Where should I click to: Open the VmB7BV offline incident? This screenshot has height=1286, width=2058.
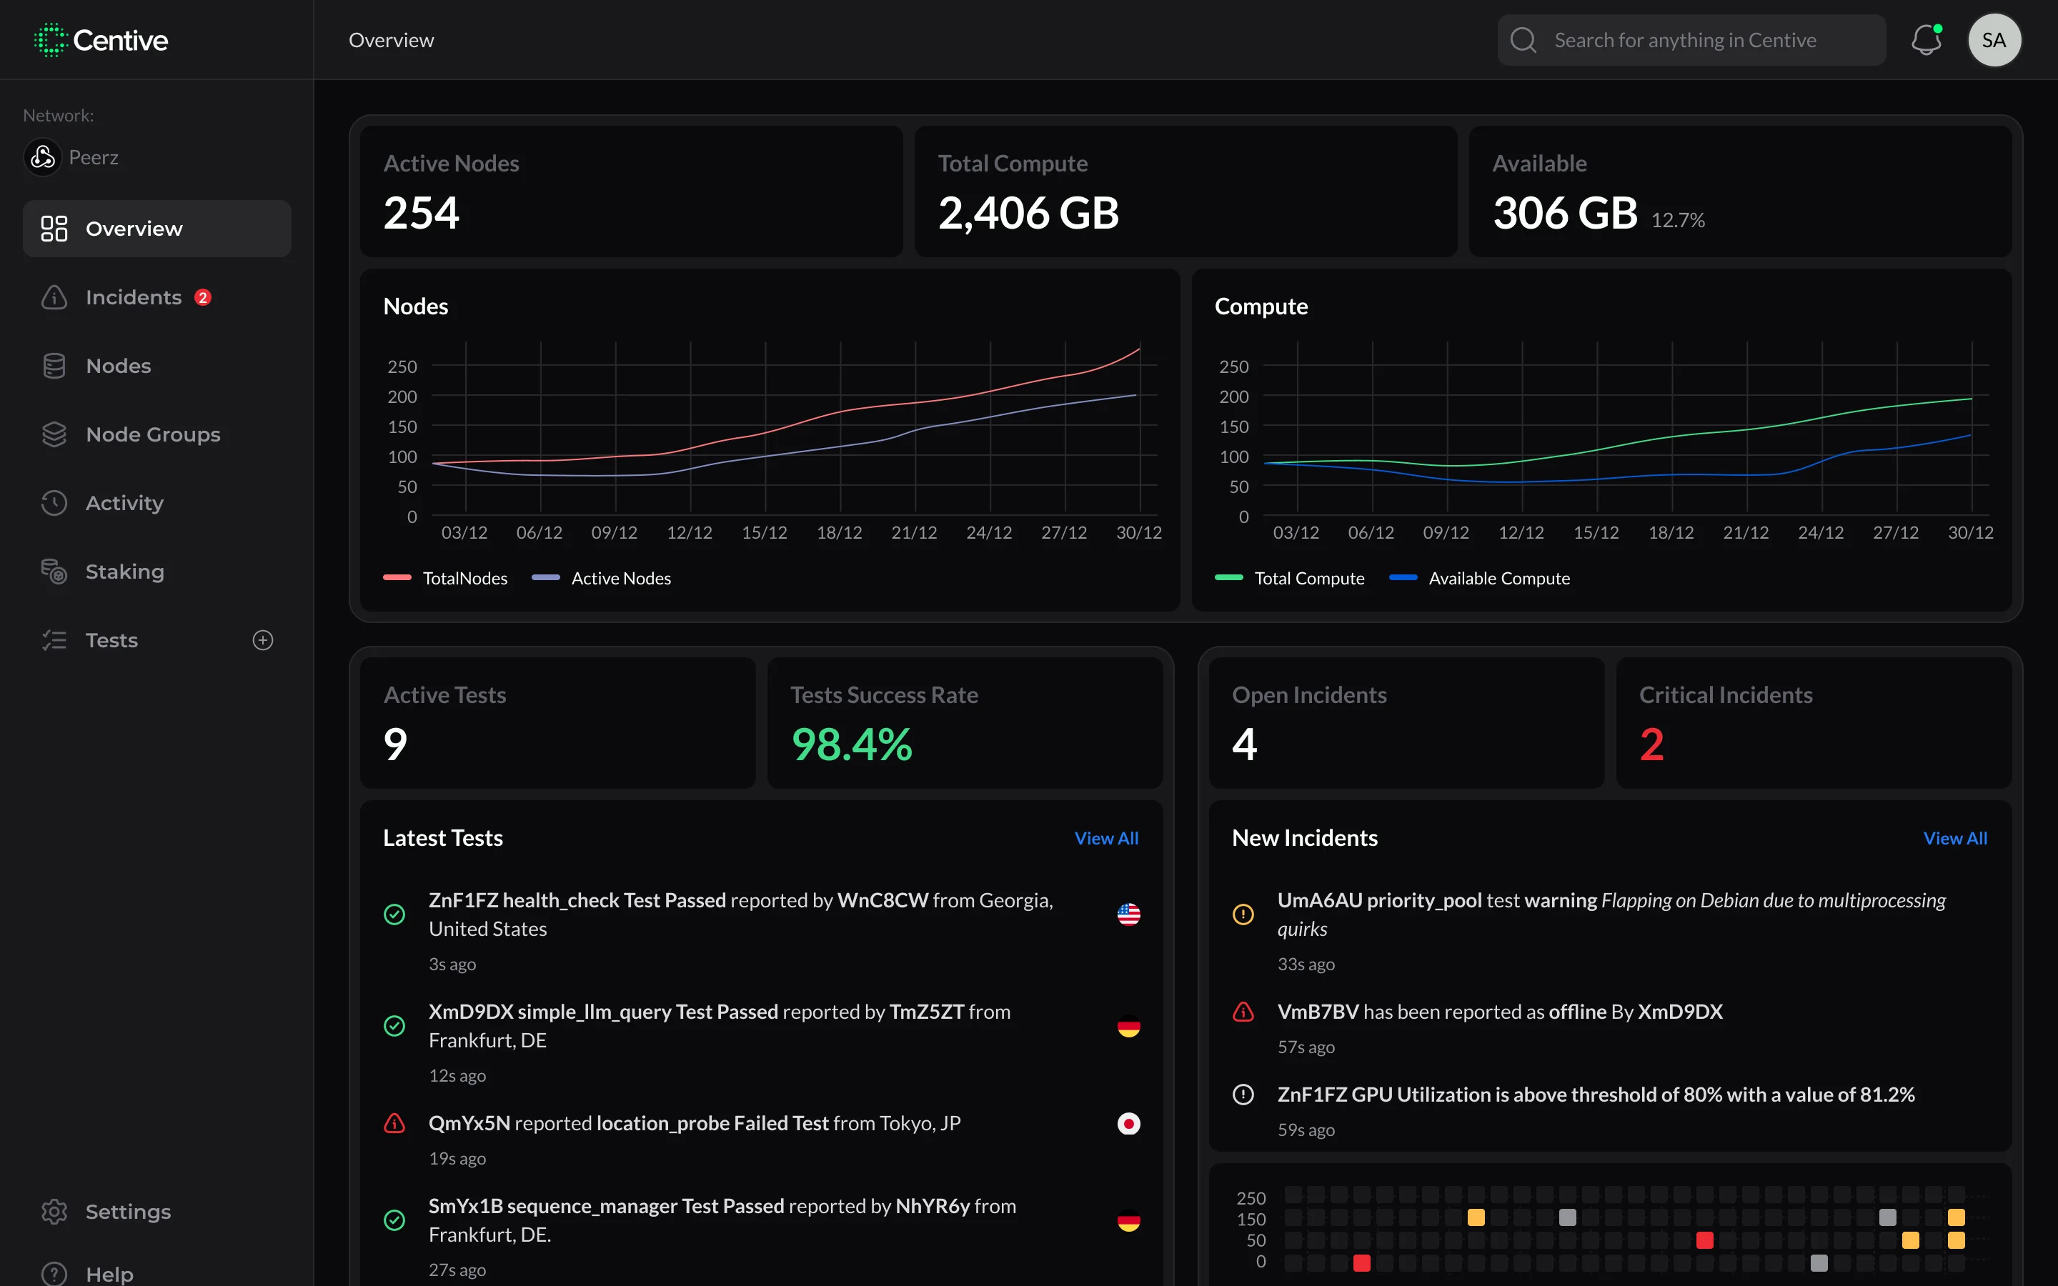tap(1610, 1029)
